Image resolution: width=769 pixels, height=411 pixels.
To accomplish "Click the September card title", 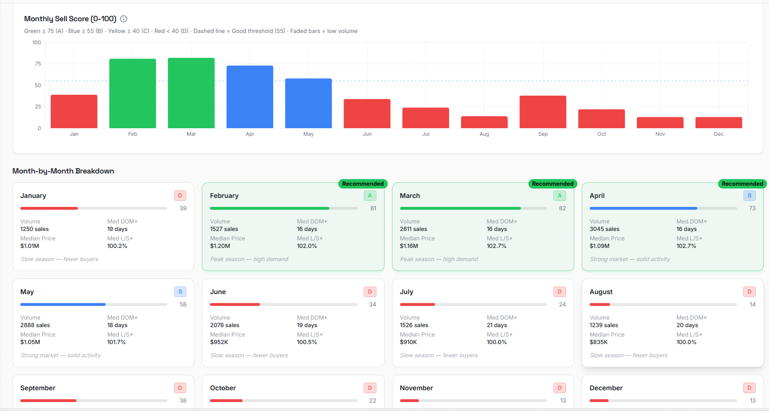I will coord(38,388).
